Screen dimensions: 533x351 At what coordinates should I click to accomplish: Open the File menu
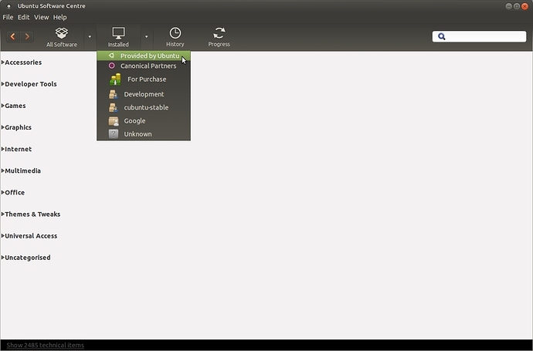(8, 17)
